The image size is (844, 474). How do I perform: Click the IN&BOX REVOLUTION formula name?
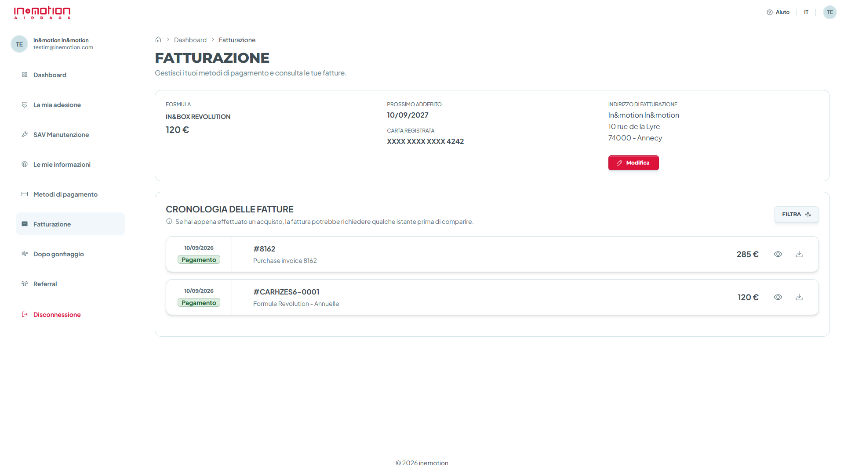(x=198, y=117)
